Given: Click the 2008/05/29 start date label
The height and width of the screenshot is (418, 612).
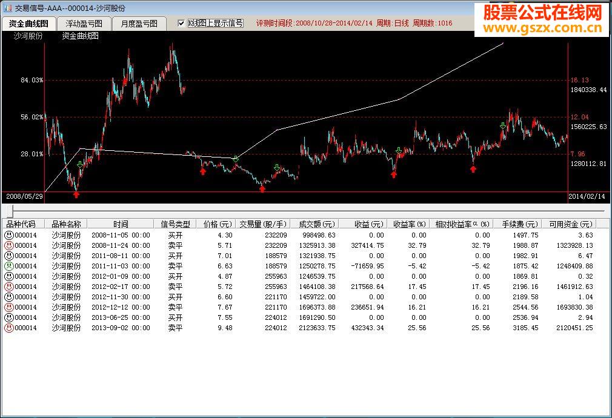Looking at the screenshot, I should click(24, 196).
